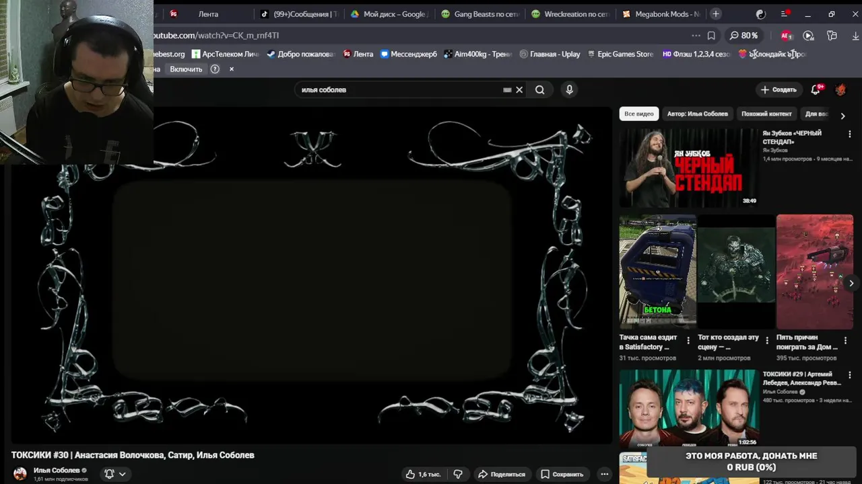The width and height of the screenshot is (862, 484).
Task: Open options menu for Ян Зубков video
Action: coord(850,134)
